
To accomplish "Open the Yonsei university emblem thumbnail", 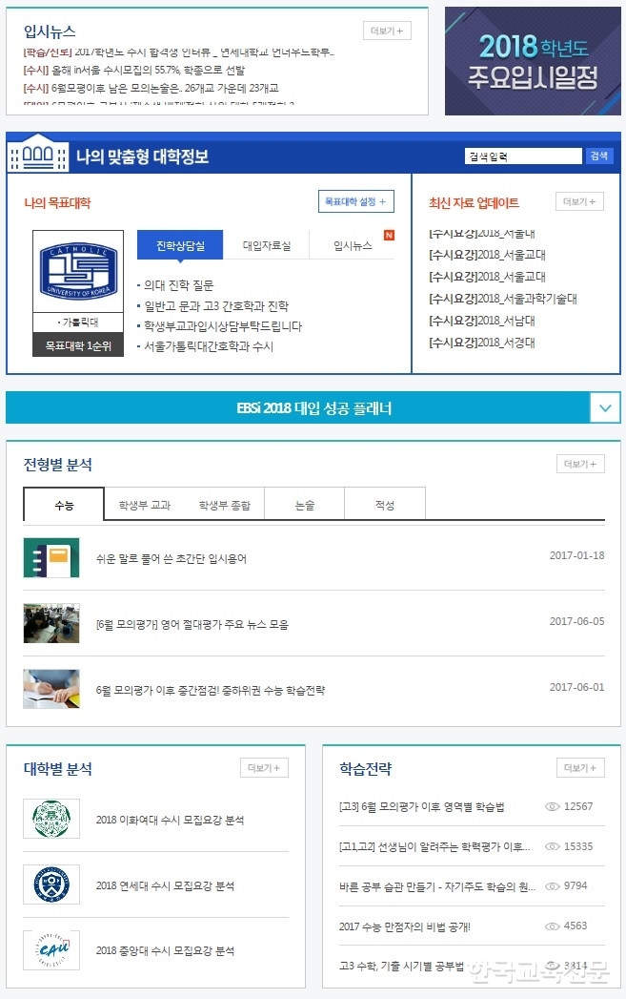I will [51, 885].
